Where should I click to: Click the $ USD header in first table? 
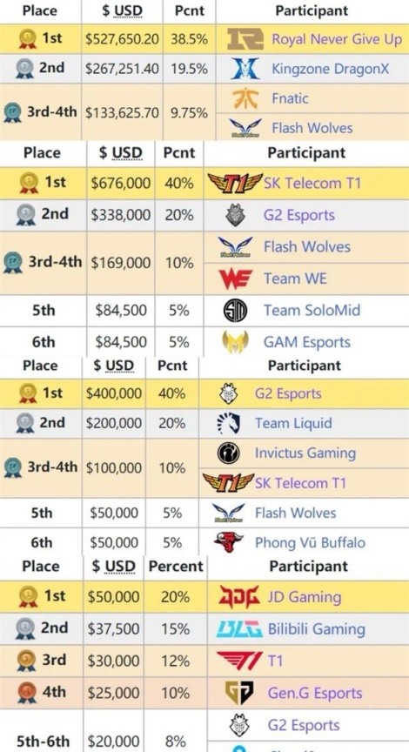pos(122,11)
